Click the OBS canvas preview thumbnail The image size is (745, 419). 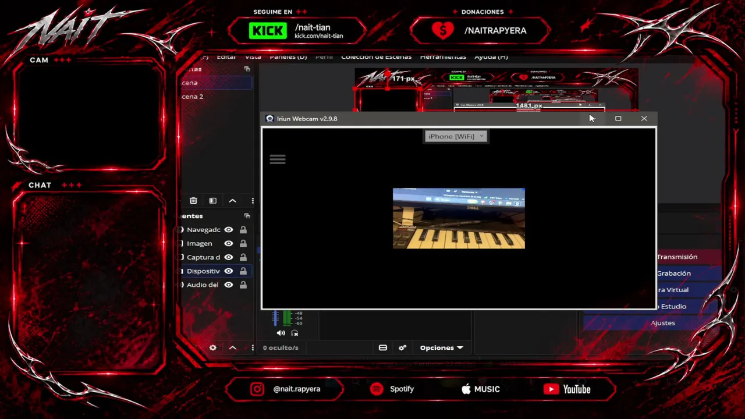(496, 89)
